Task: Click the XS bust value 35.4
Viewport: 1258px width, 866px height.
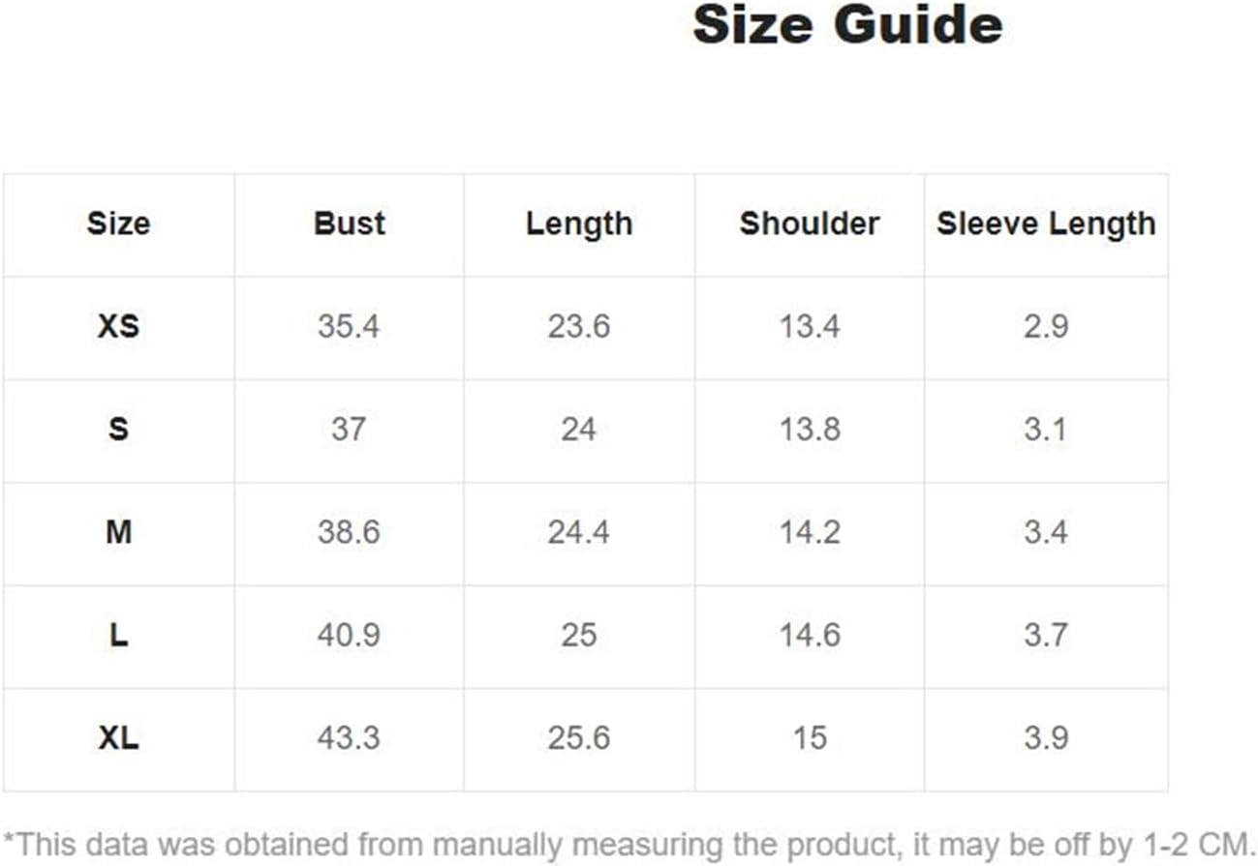Action: pyautogui.click(x=349, y=326)
